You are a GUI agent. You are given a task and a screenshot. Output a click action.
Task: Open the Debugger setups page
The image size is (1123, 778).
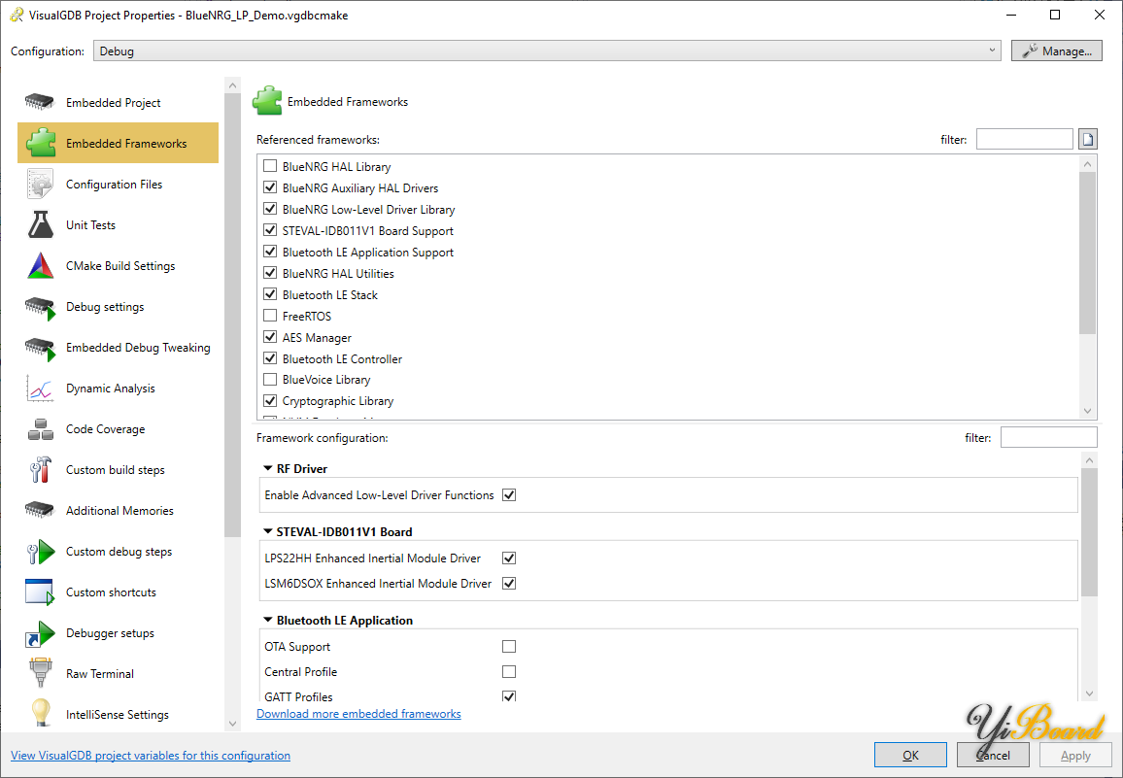point(119,633)
